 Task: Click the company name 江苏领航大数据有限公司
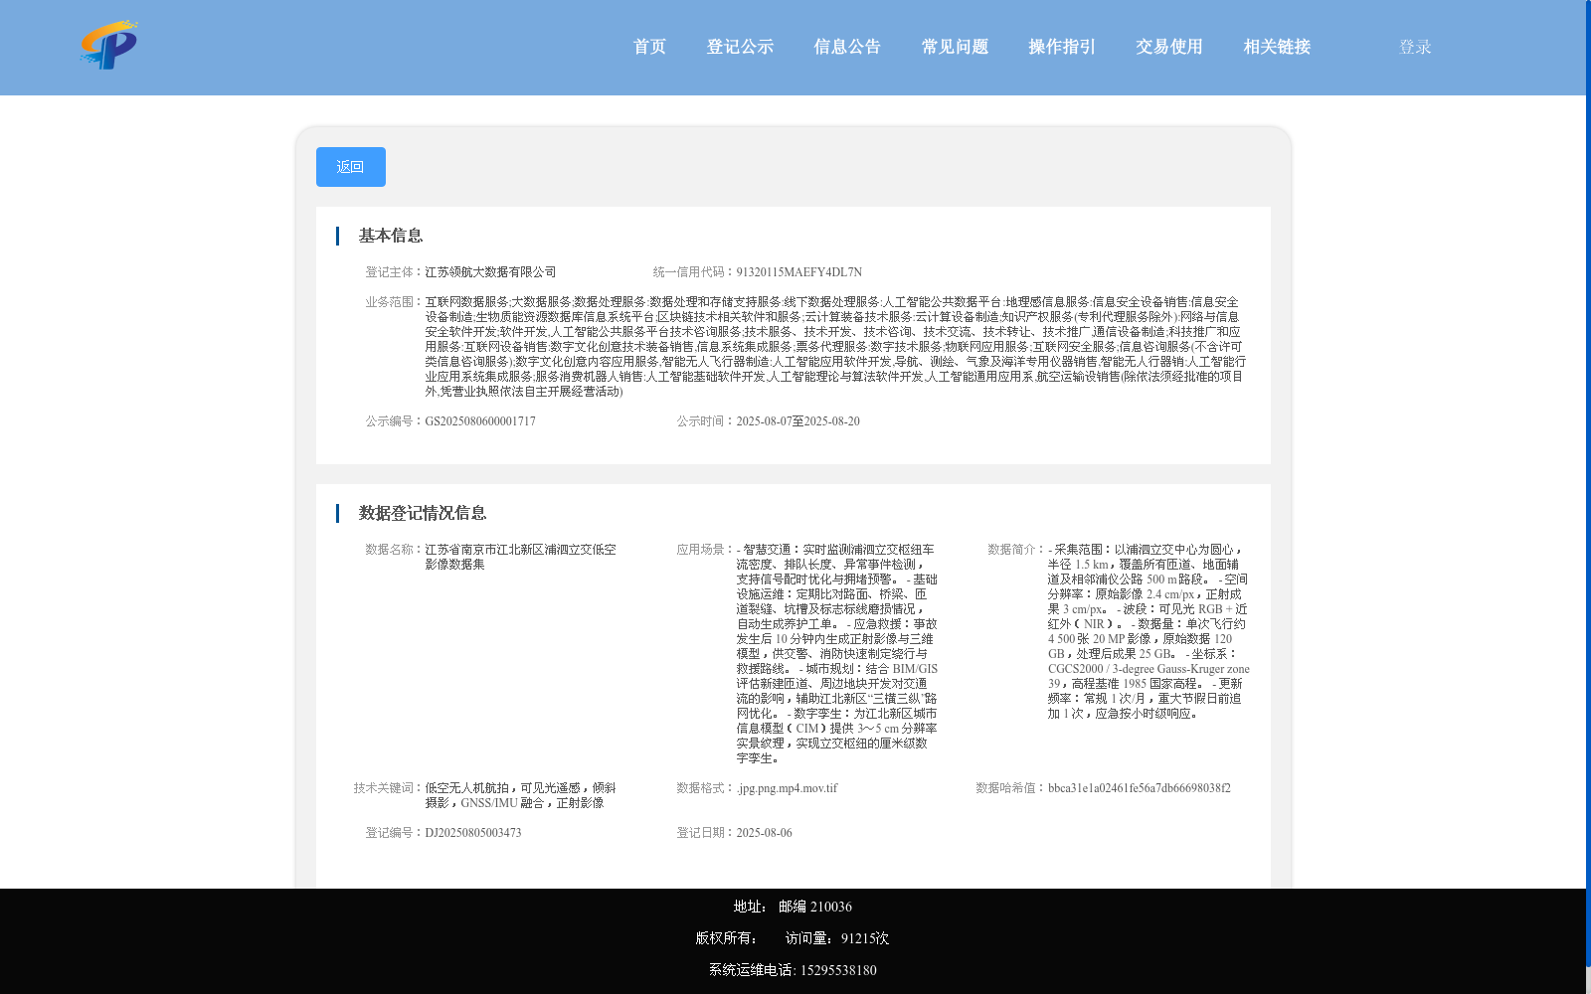coord(490,272)
